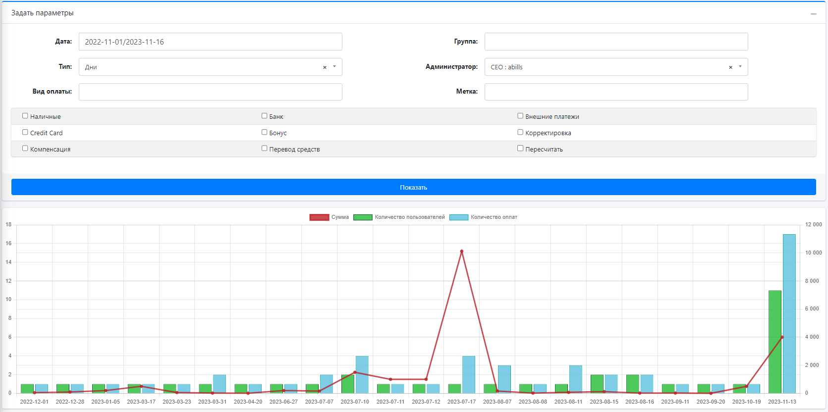Tick the Credit Card checkbox

tap(25, 132)
